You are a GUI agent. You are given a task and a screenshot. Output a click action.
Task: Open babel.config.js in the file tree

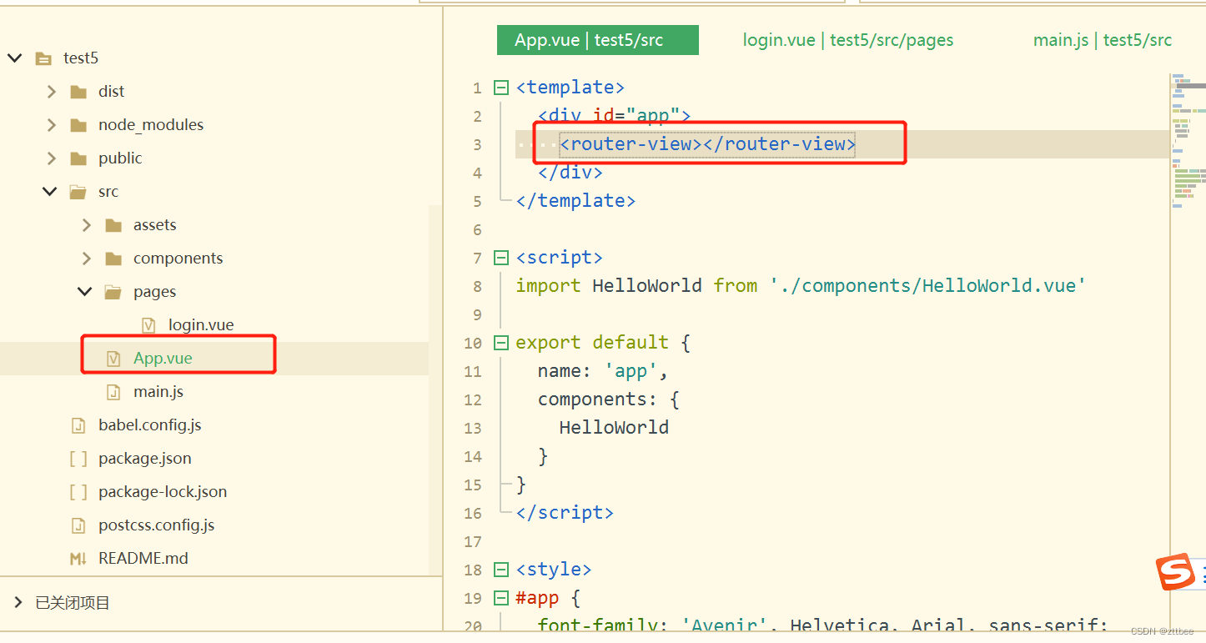tap(150, 425)
